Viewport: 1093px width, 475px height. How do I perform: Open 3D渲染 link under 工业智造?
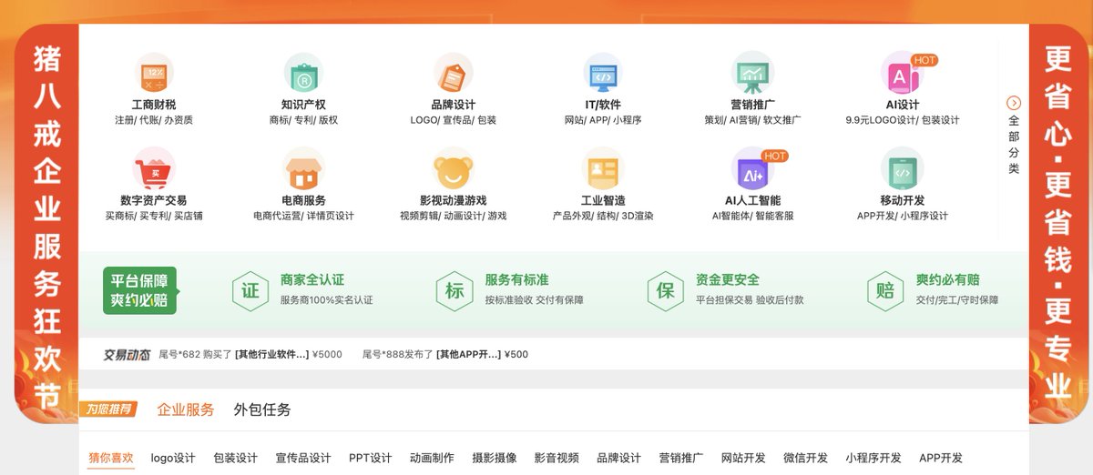click(638, 217)
